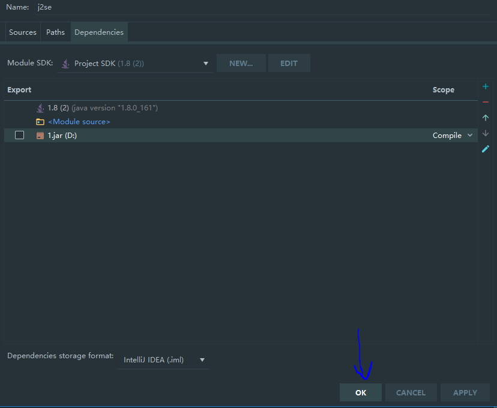
Task: Click the Scope column header
Action: point(444,90)
